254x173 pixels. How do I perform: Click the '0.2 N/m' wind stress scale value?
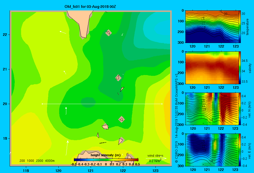pyautogui.click(x=155, y=161)
